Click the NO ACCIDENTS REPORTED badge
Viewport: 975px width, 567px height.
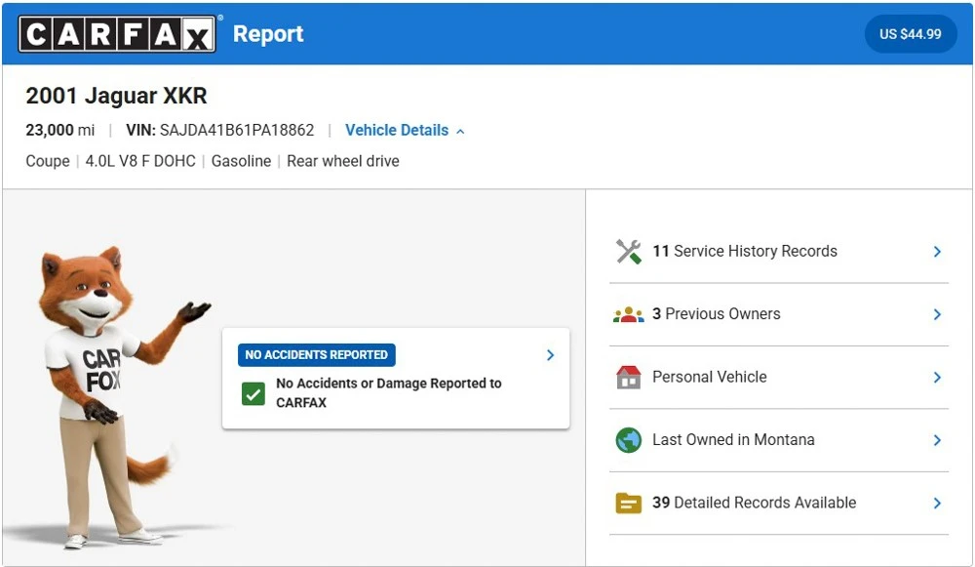tap(317, 355)
